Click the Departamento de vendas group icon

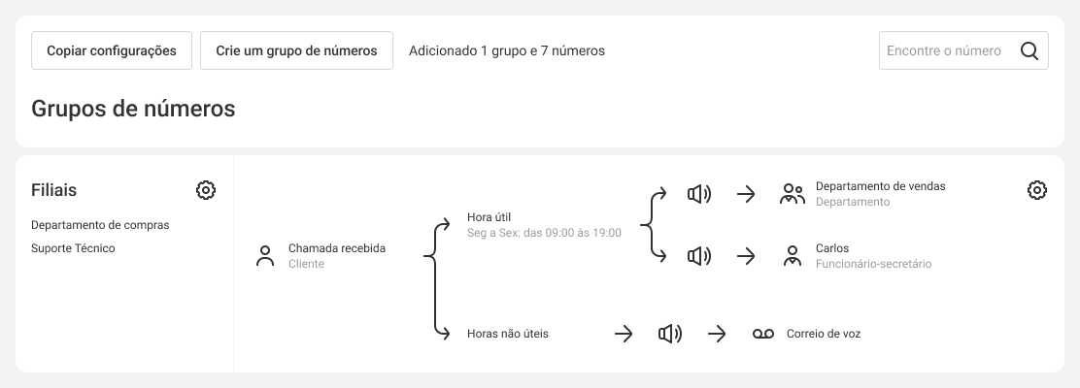coord(793,194)
